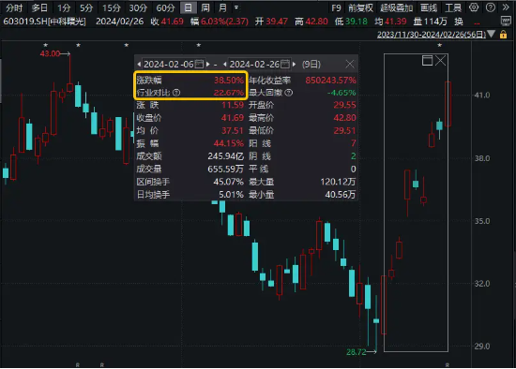Screen dimensions: 516x369
Task: Click the 29.0 price axis label
Action: [x=482, y=347]
